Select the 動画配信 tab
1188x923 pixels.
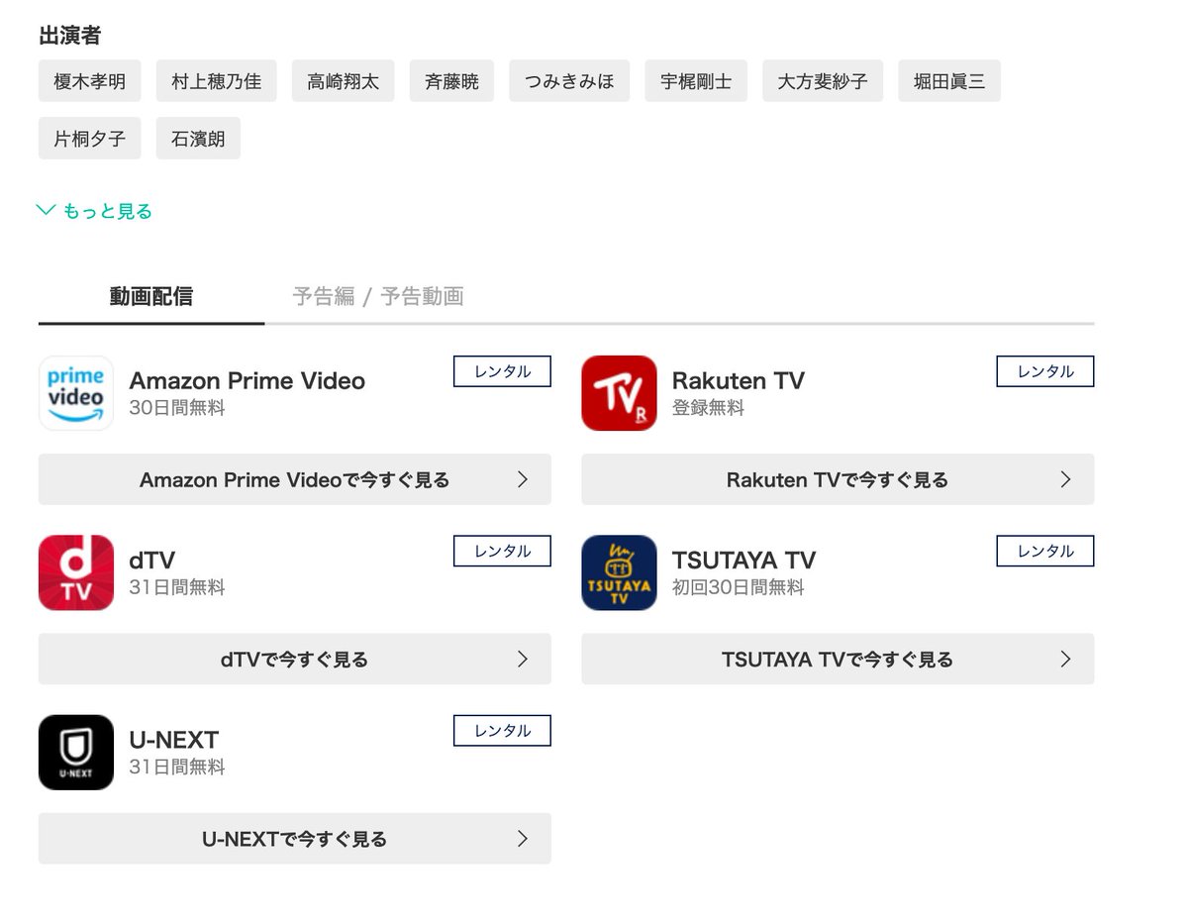coord(151,296)
